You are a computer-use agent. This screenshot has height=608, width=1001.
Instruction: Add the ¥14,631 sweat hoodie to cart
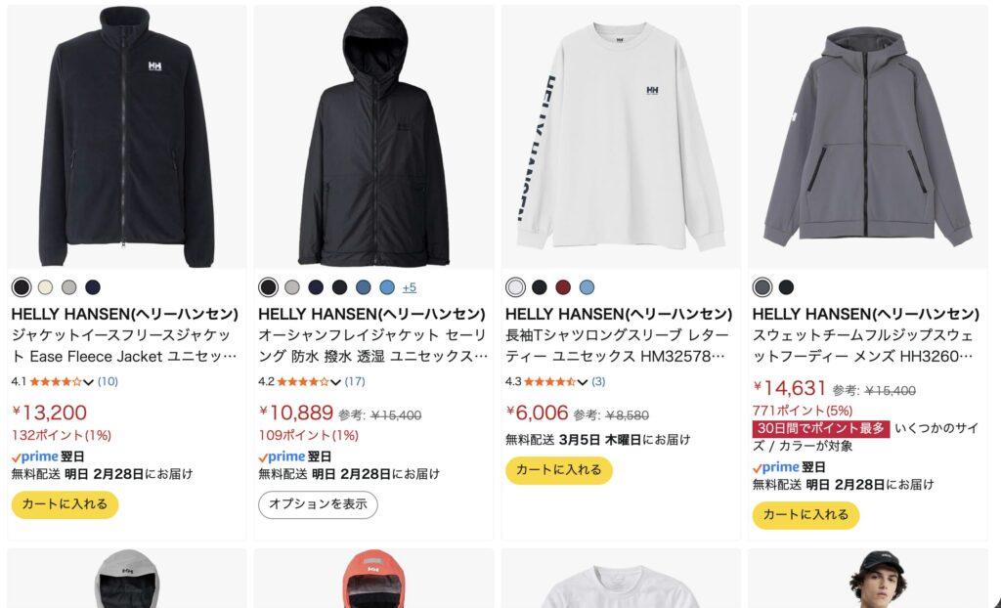pos(805,515)
